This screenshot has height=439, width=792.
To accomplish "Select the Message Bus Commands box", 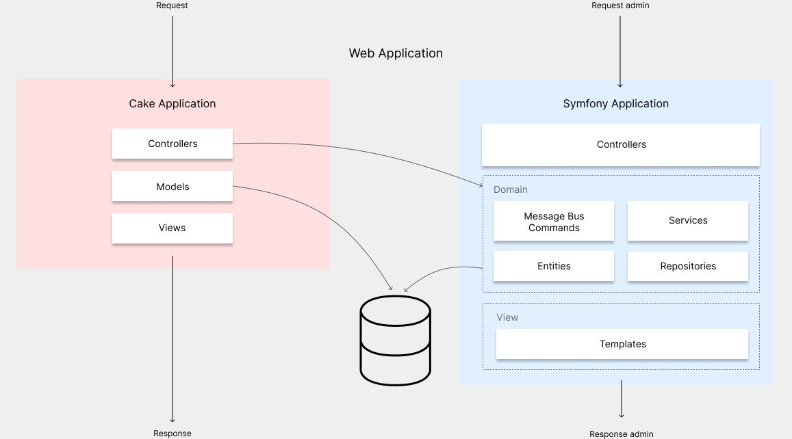I will point(554,222).
